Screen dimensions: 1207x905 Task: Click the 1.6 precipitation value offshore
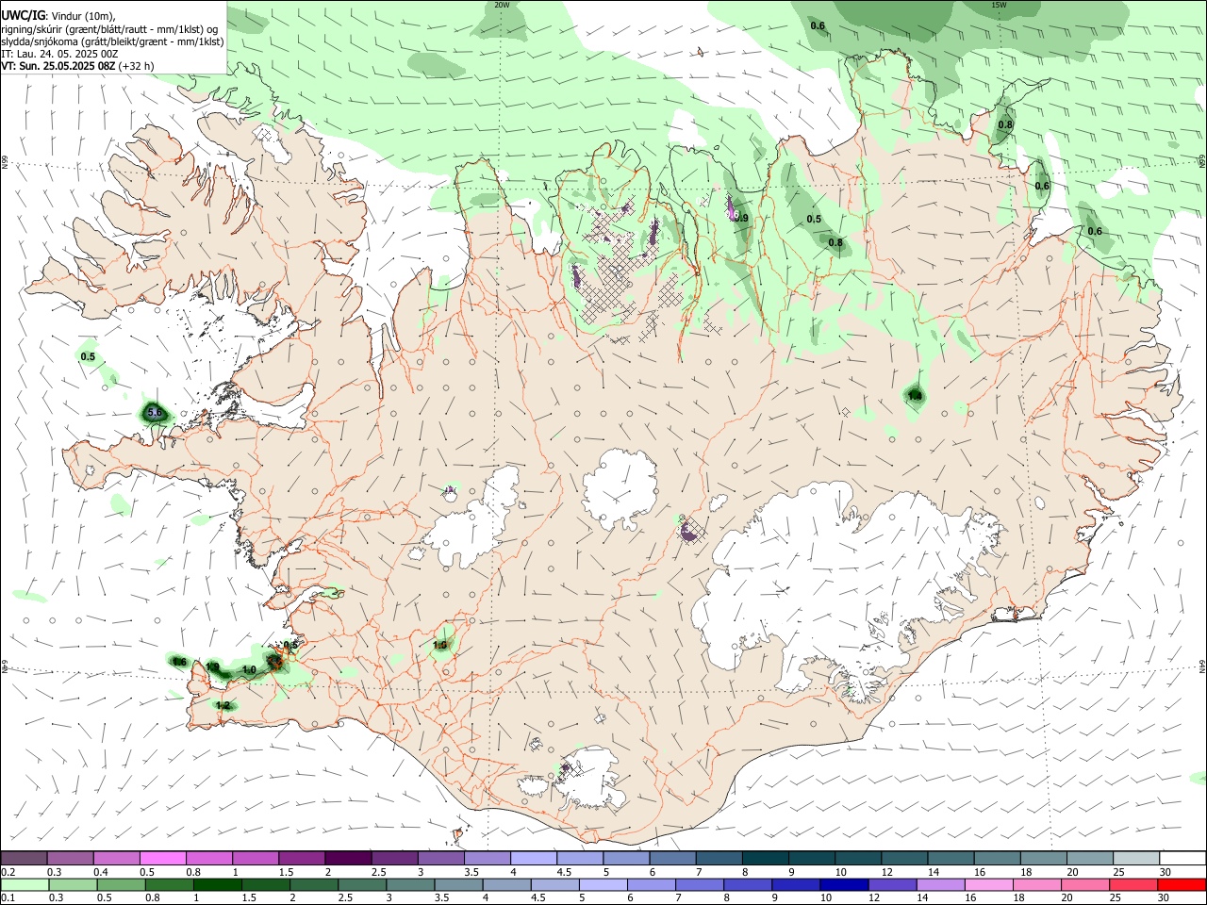tap(179, 662)
